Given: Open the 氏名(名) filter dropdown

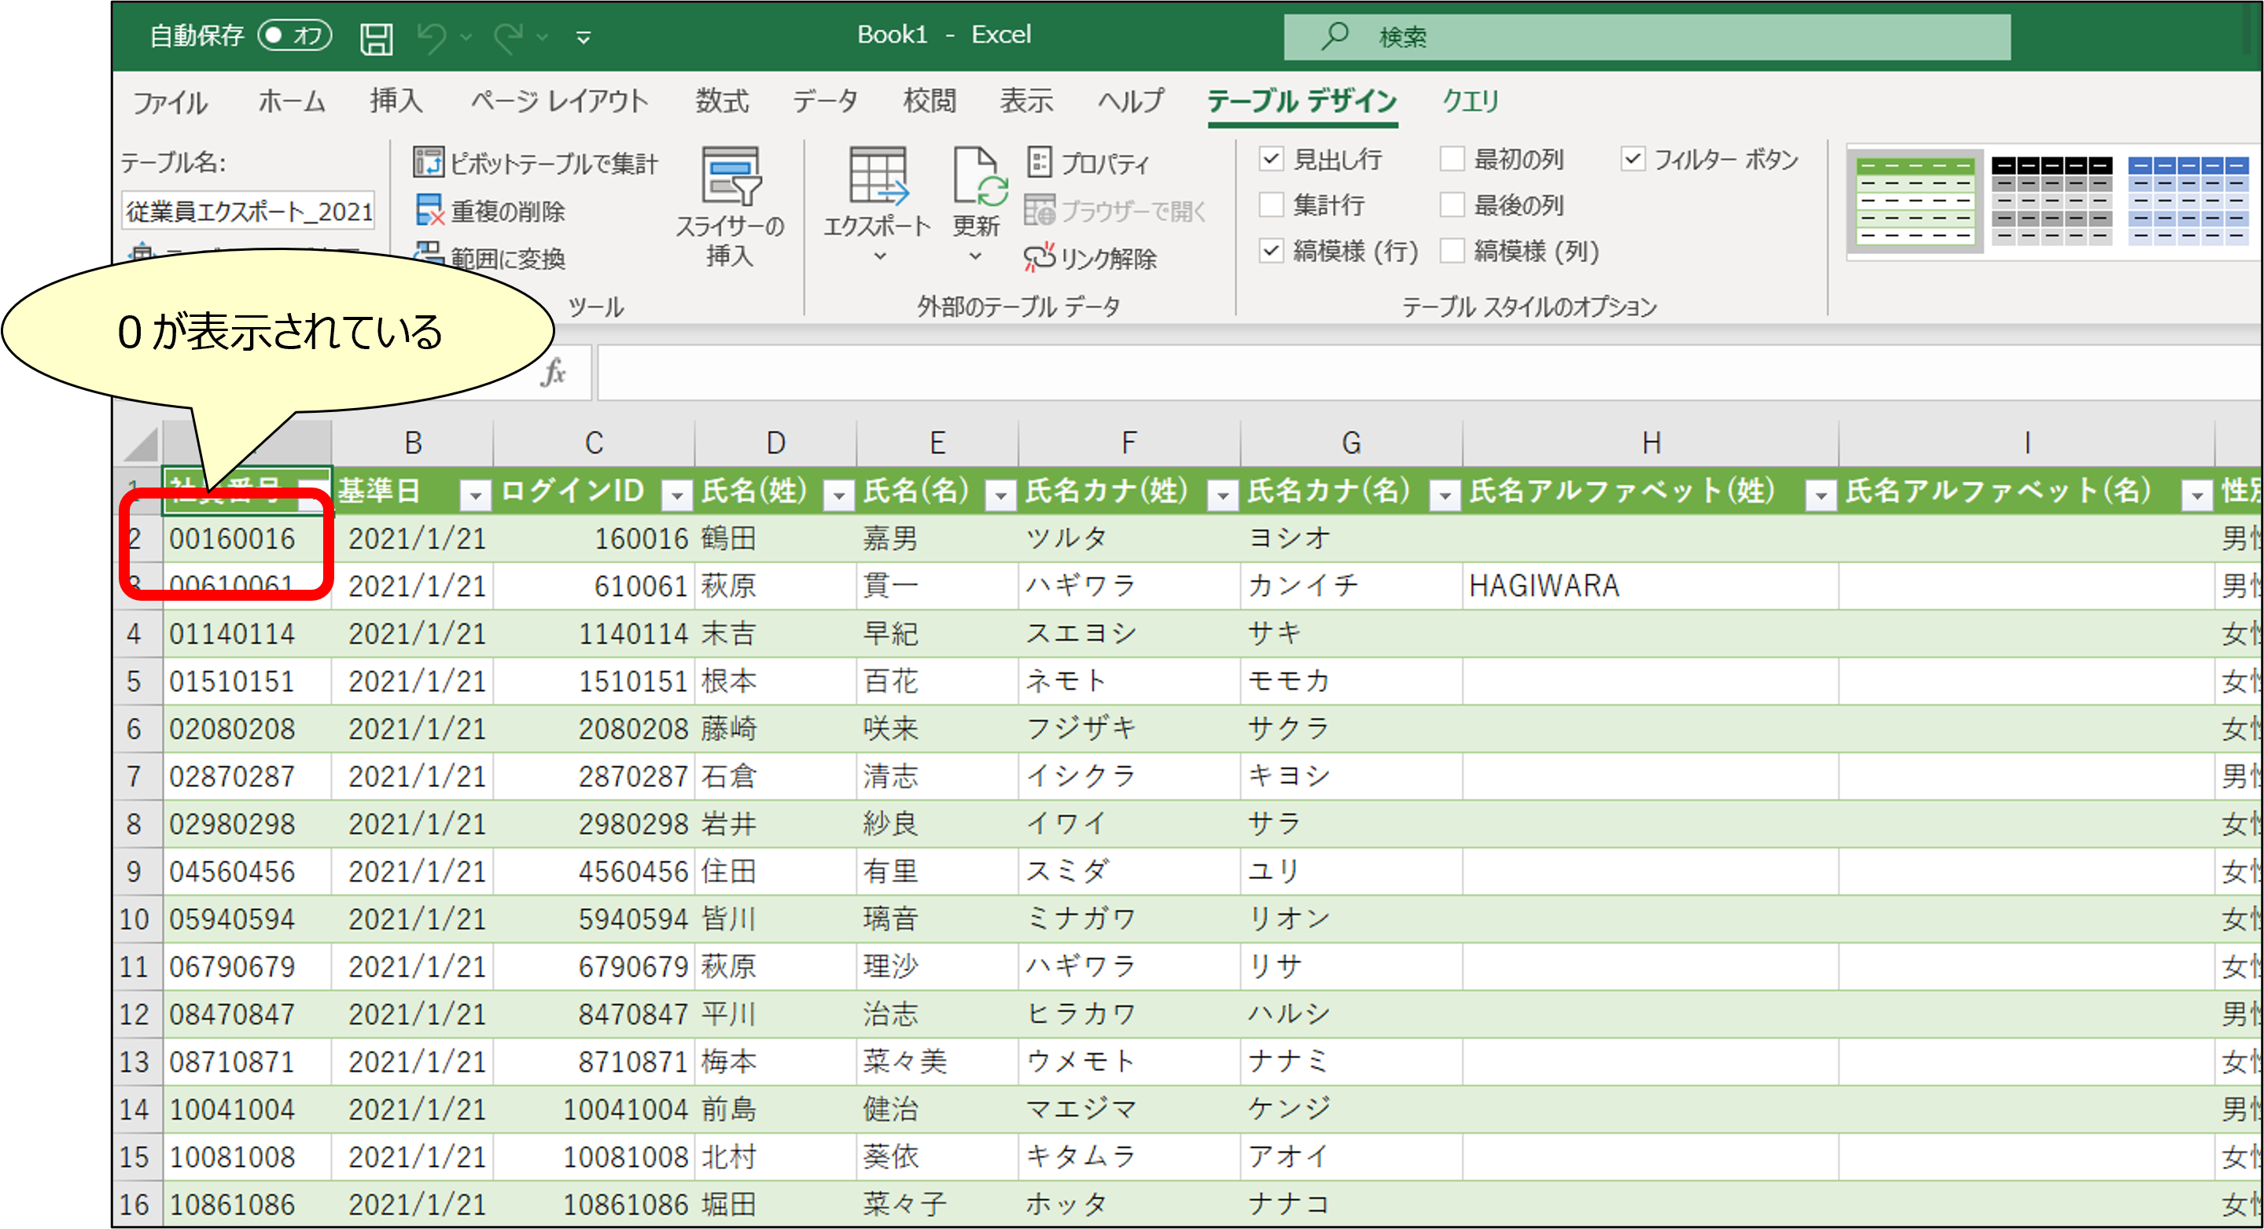Looking at the screenshot, I should tap(1000, 495).
